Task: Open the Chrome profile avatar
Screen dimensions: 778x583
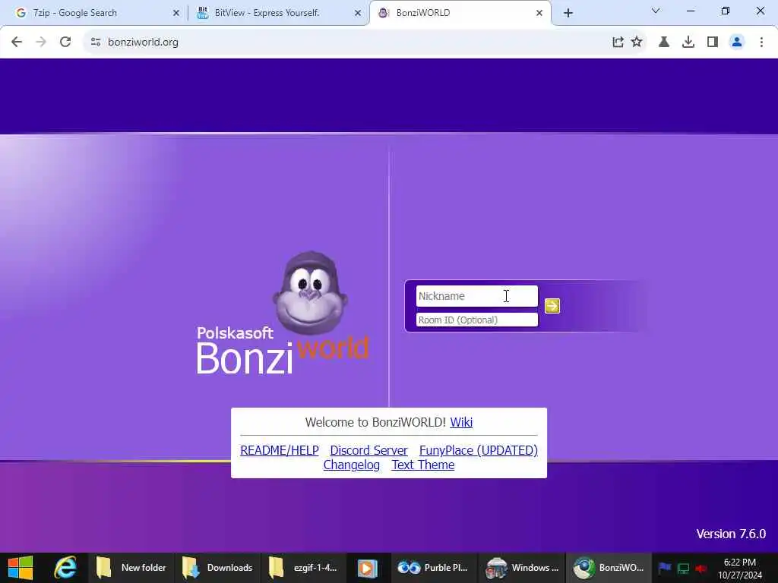Action: tap(737, 43)
